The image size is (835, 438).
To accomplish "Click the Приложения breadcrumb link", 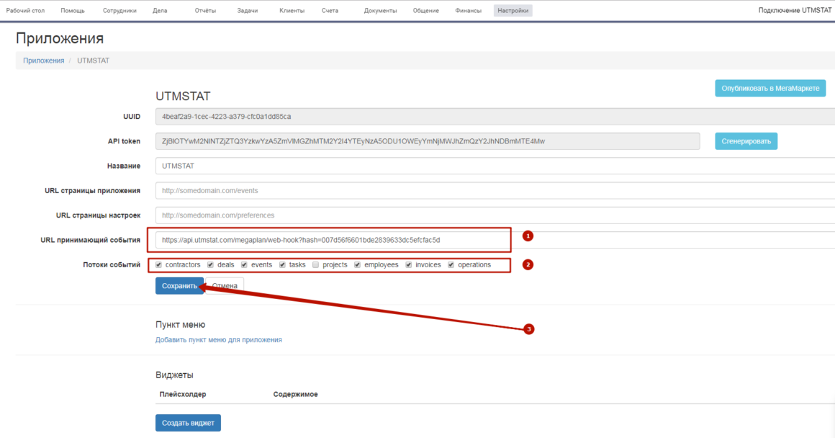I will point(43,61).
